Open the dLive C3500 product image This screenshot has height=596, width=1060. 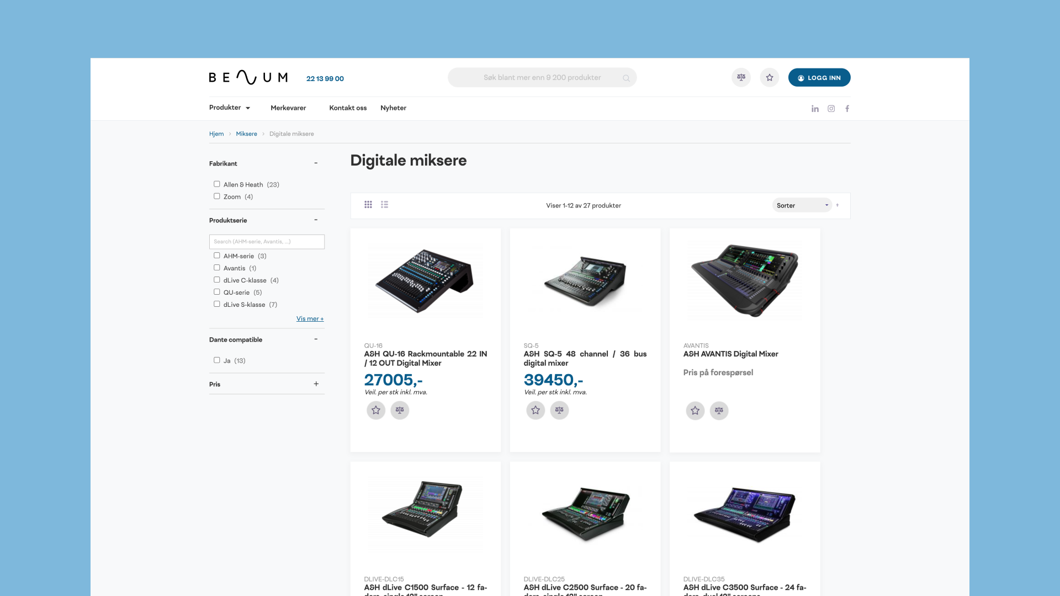(744, 513)
